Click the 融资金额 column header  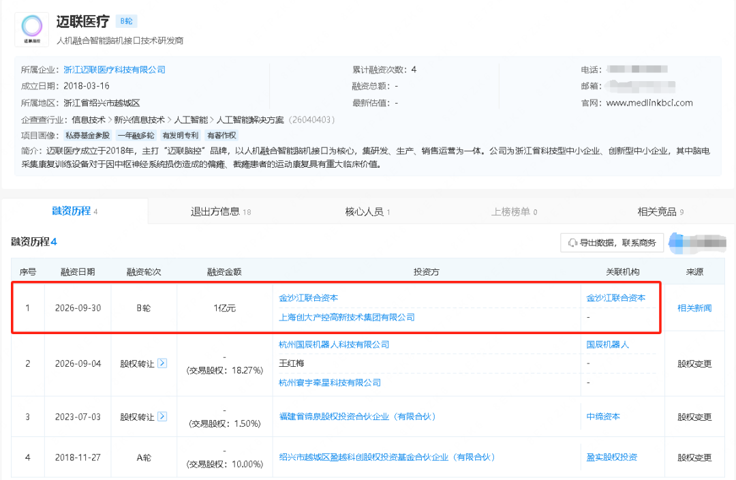224,272
